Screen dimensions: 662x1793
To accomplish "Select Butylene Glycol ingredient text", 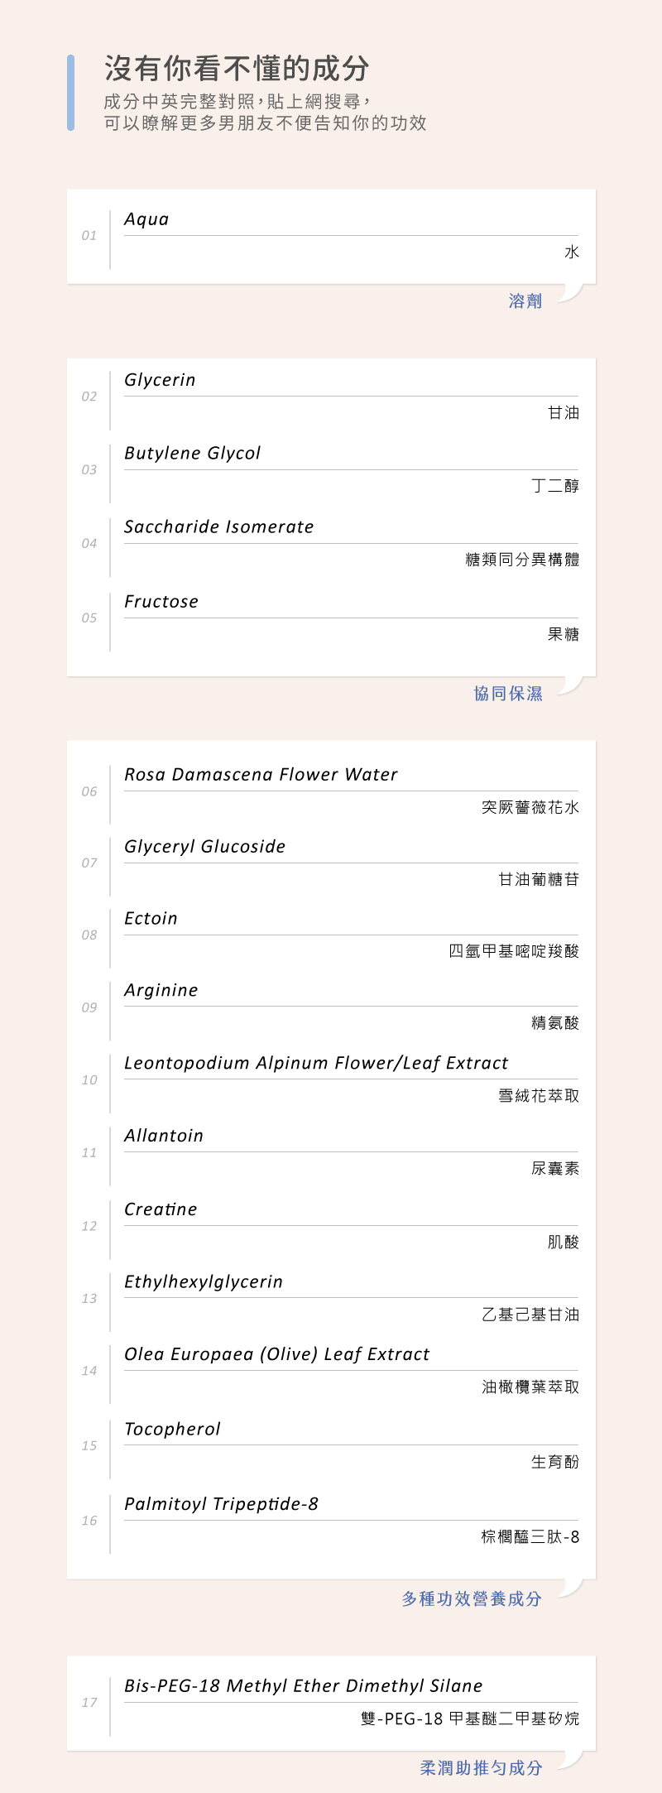I will point(192,454).
